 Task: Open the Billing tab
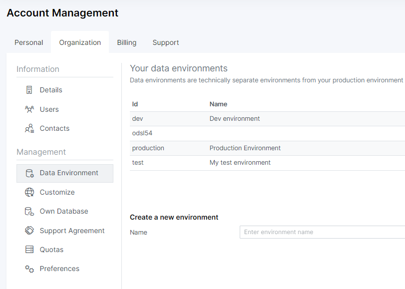[x=126, y=42]
